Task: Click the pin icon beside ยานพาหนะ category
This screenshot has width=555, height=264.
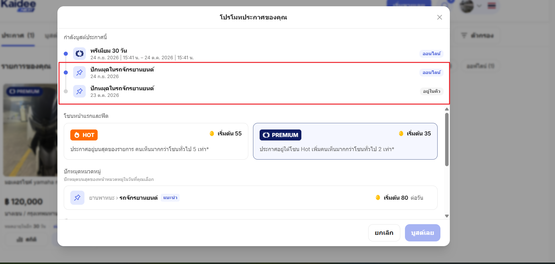Action: [x=77, y=198]
